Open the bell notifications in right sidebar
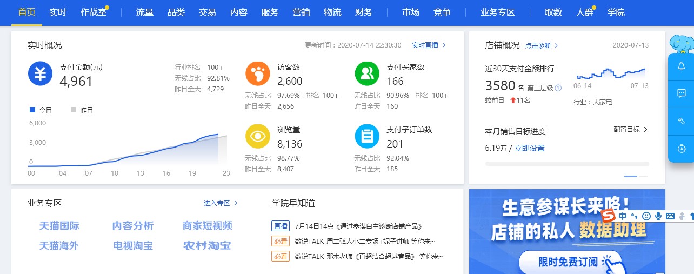The image size is (694, 274). click(681, 66)
